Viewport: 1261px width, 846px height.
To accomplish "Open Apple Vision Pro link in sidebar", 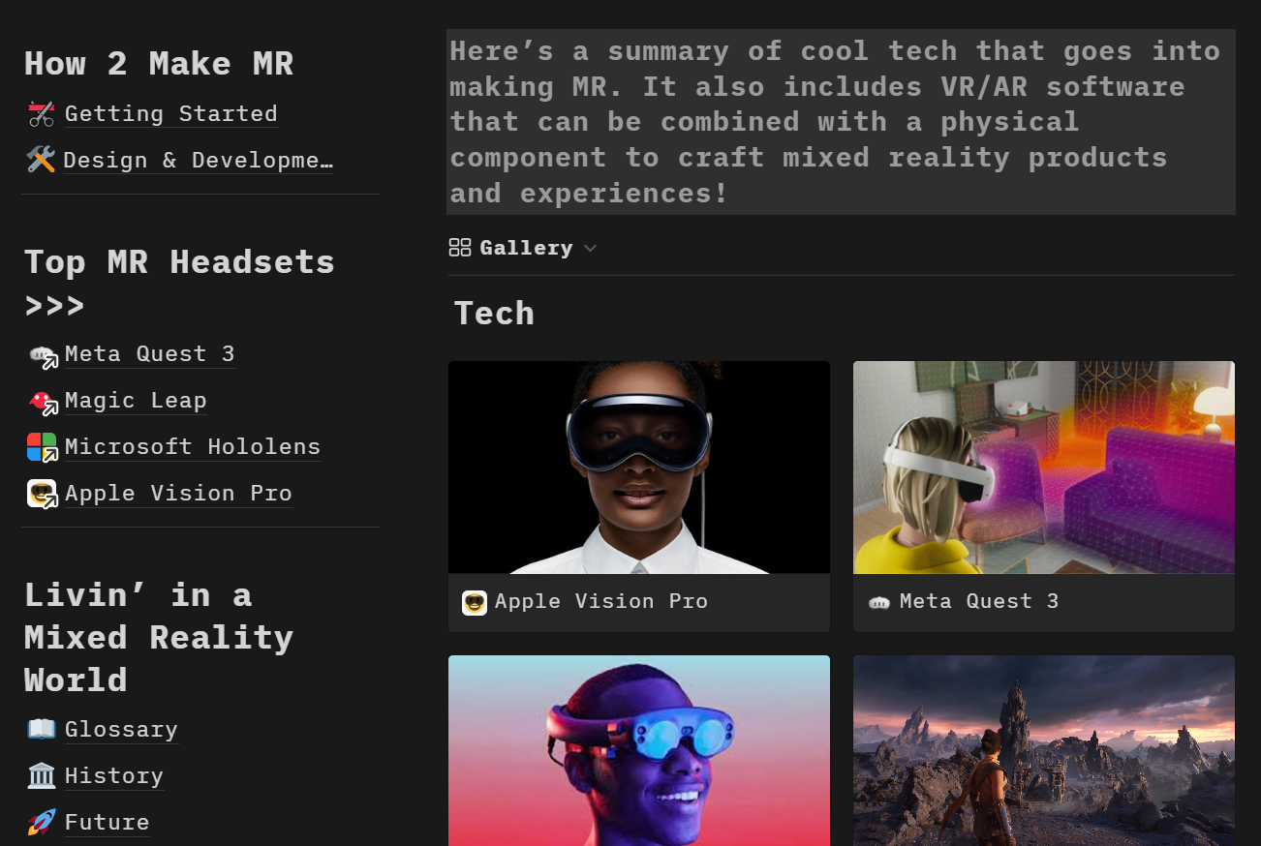I will point(178,494).
